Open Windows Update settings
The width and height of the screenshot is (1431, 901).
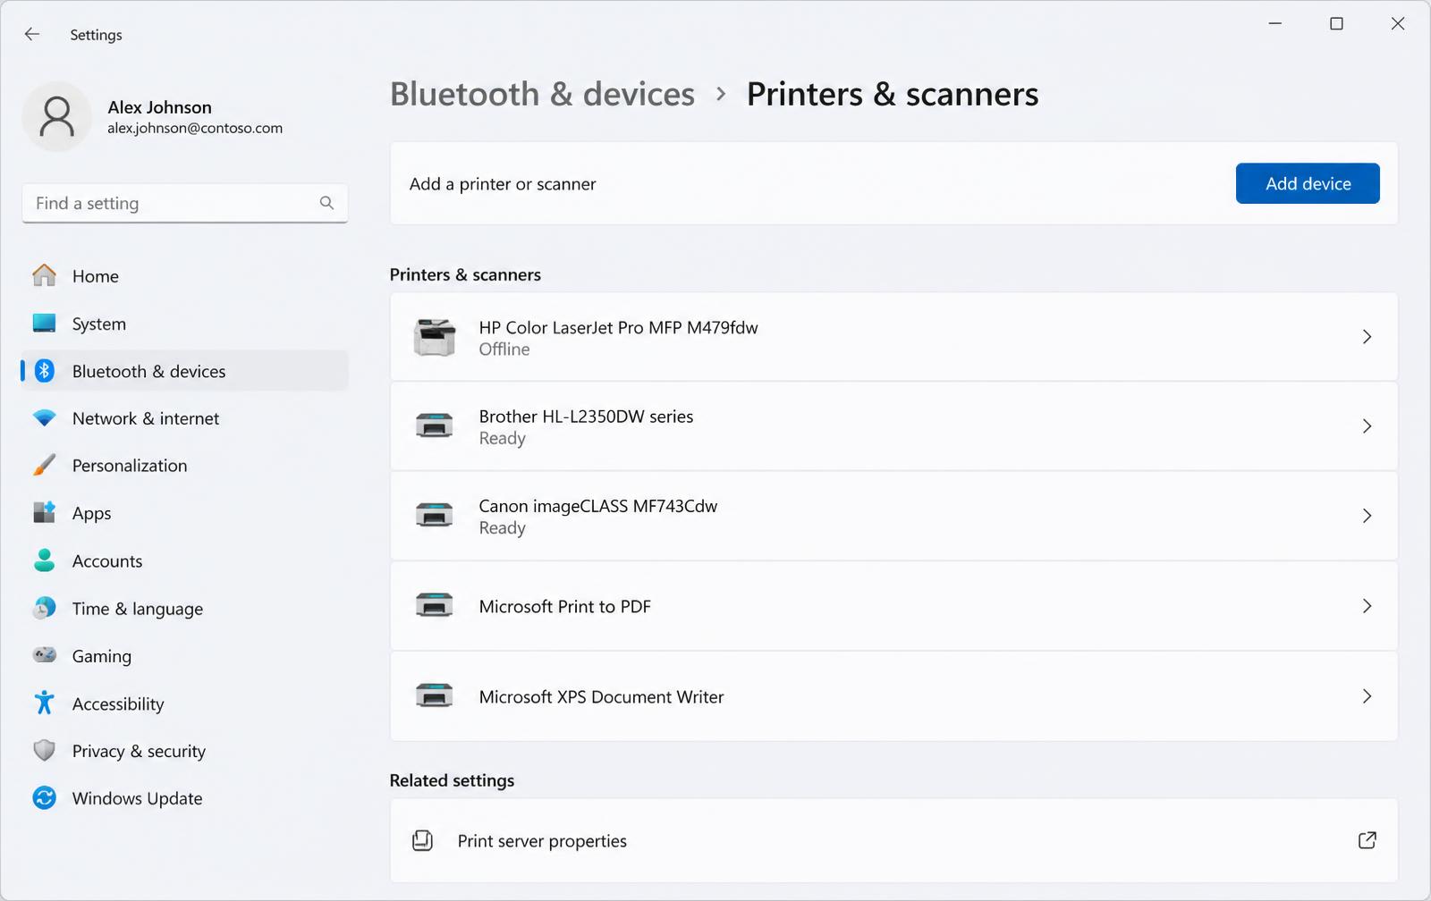point(184,798)
